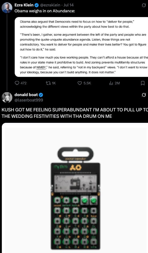Open the quoted Obama article screenshot
This screenshot has height=253, width=148.
81,47
